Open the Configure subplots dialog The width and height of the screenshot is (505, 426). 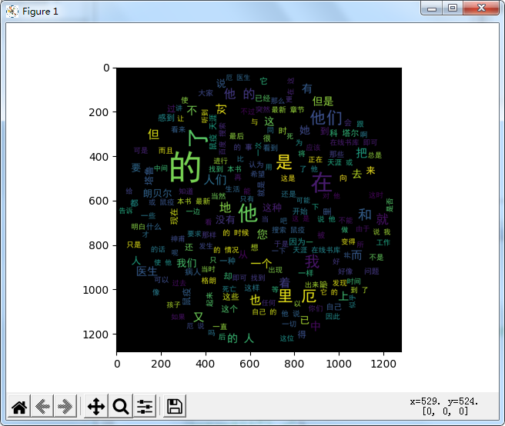145,406
